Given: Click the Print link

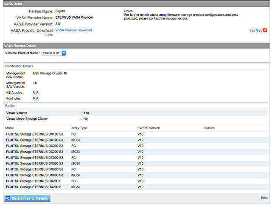Looking at the screenshot, I should pyautogui.click(x=264, y=198).
